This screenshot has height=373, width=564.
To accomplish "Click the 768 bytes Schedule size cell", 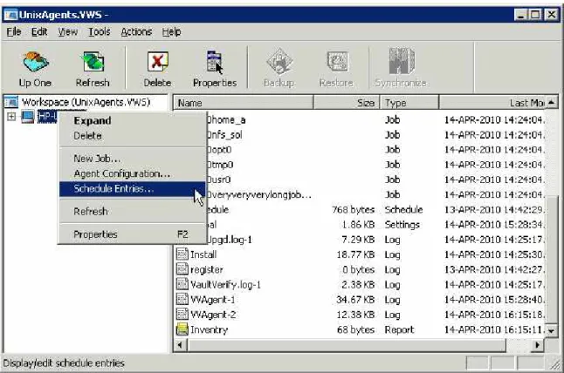I will [x=354, y=210].
